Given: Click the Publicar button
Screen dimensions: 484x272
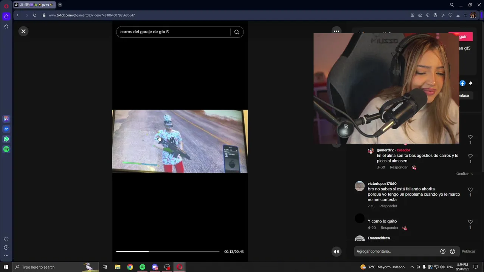Looking at the screenshot, I should point(468,252).
